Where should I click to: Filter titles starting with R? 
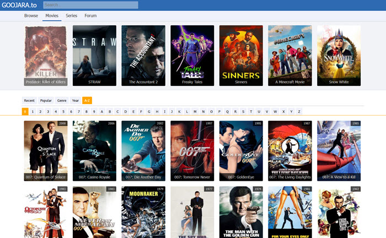[235, 112]
